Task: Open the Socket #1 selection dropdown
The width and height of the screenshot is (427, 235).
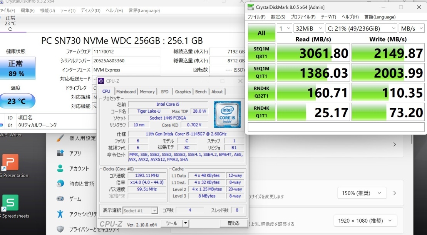Action: pyautogui.click(x=140, y=210)
